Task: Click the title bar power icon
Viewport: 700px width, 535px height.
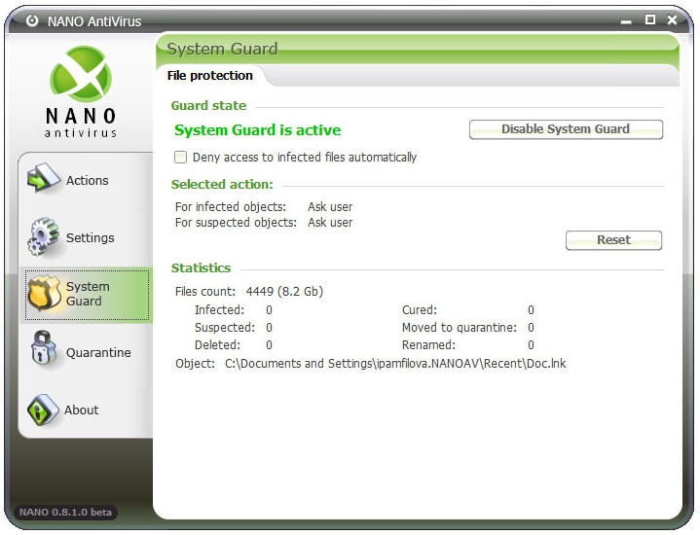Action: [x=32, y=20]
